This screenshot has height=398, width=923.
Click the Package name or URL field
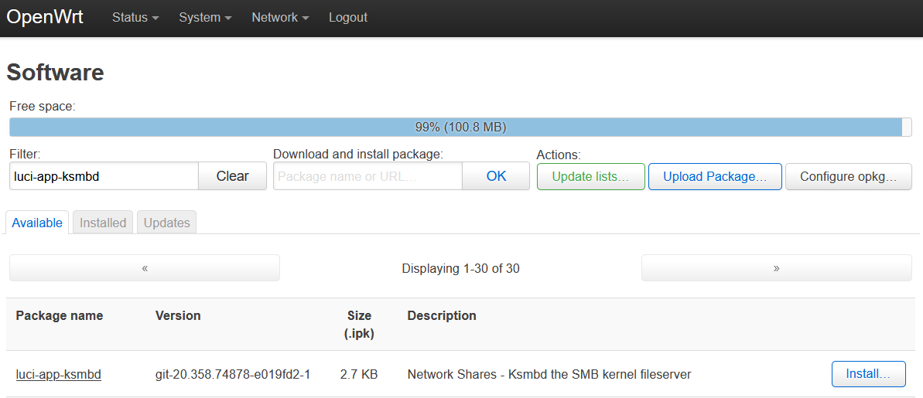368,175
